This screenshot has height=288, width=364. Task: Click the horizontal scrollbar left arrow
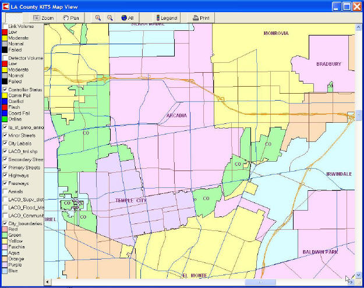pos(48,282)
